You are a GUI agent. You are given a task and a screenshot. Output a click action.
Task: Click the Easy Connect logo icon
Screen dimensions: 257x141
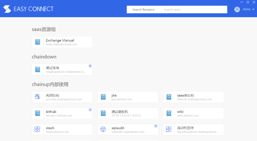click(7, 9)
